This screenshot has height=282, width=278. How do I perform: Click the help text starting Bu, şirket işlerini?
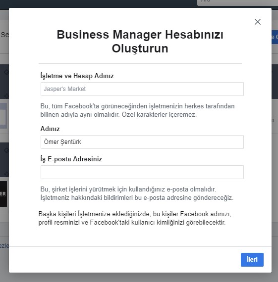(x=137, y=193)
